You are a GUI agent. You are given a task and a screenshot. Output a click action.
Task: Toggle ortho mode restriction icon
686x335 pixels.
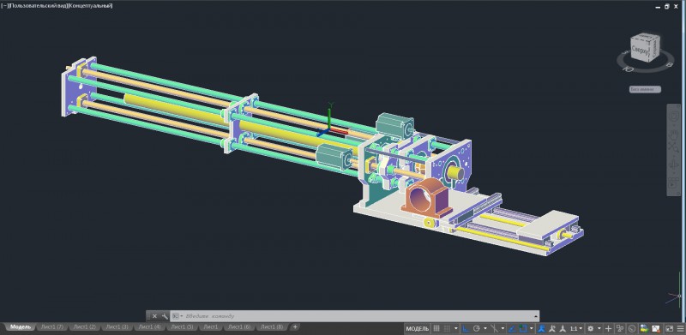tap(466, 328)
